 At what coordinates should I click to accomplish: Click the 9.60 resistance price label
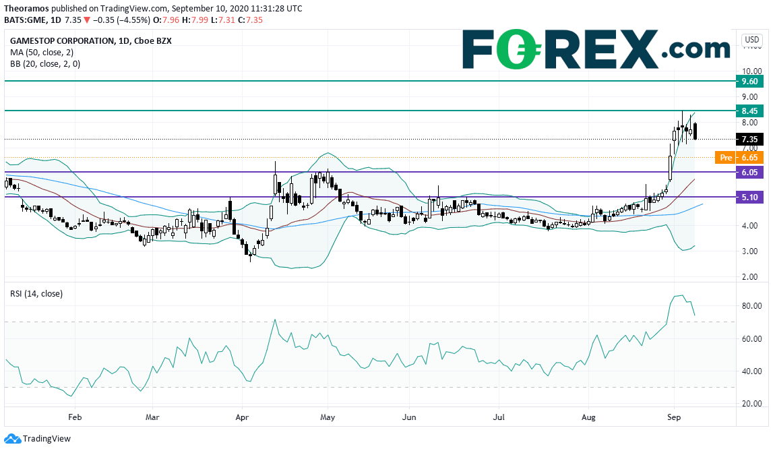(x=749, y=82)
